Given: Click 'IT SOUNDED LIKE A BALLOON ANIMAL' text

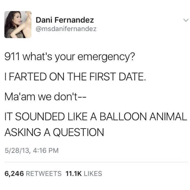Looking at the screenshot, I should (x=96, y=117).
